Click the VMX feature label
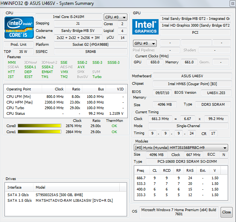This screenshot has width=236, height=222. point(64,72)
